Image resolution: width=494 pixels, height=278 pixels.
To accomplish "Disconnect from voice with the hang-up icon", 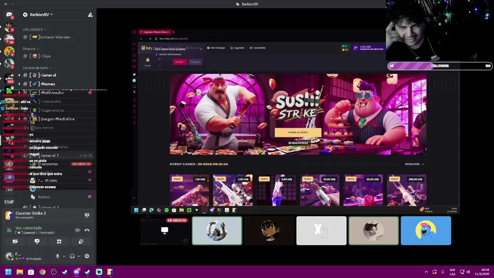I will click(x=87, y=230).
